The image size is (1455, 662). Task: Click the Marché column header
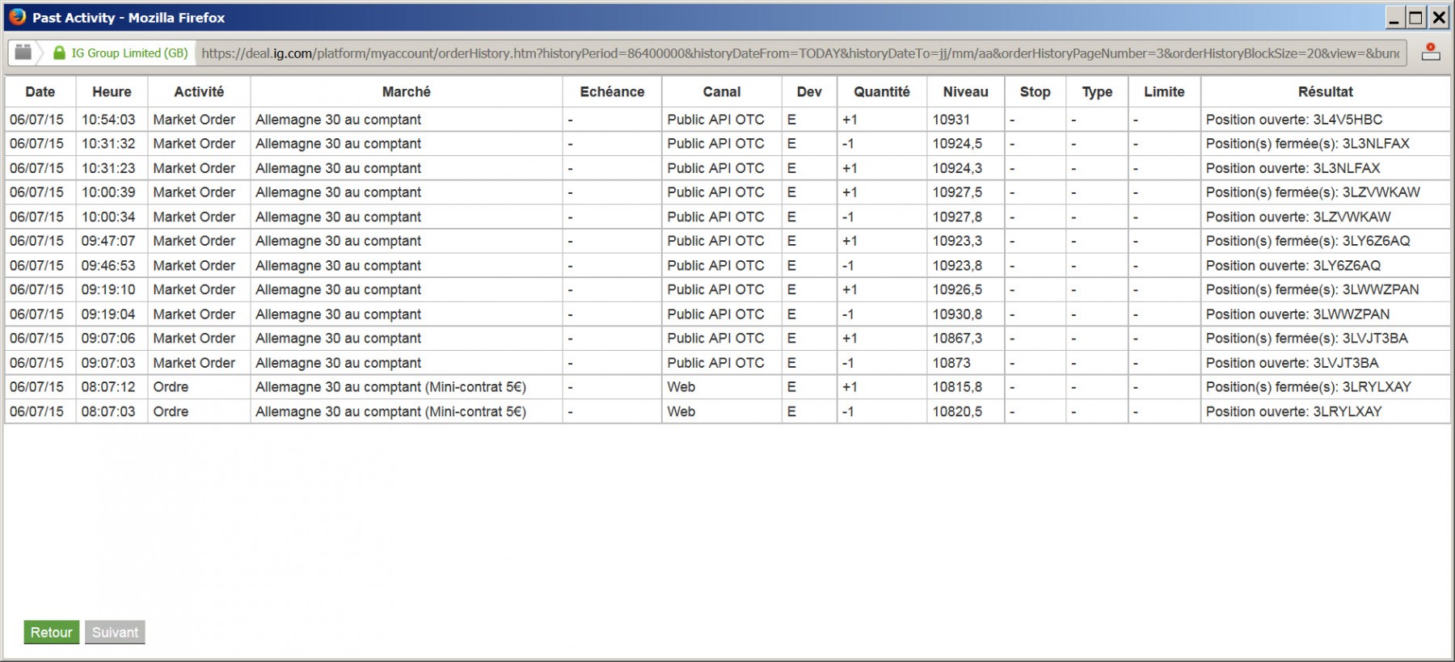[x=407, y=91]
